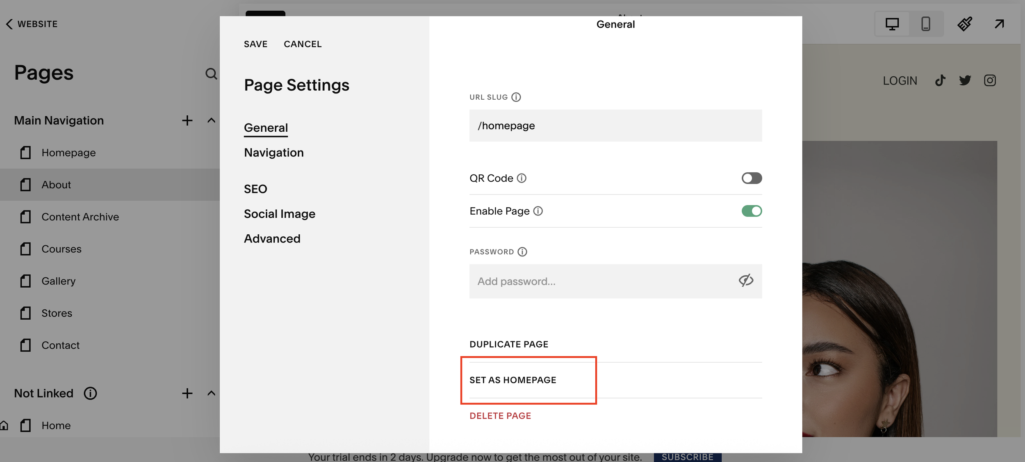Go back to Website menu
This screenshot has height=462, width=1025.
(x=32, y=24)
